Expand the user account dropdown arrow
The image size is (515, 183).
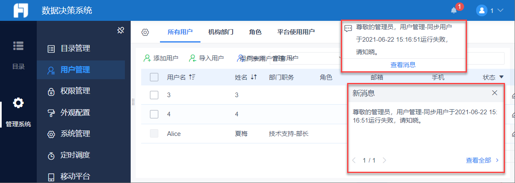tap(500, 10)
